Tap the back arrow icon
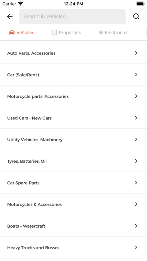Screen dimensions: 147x261 (10, 16)
